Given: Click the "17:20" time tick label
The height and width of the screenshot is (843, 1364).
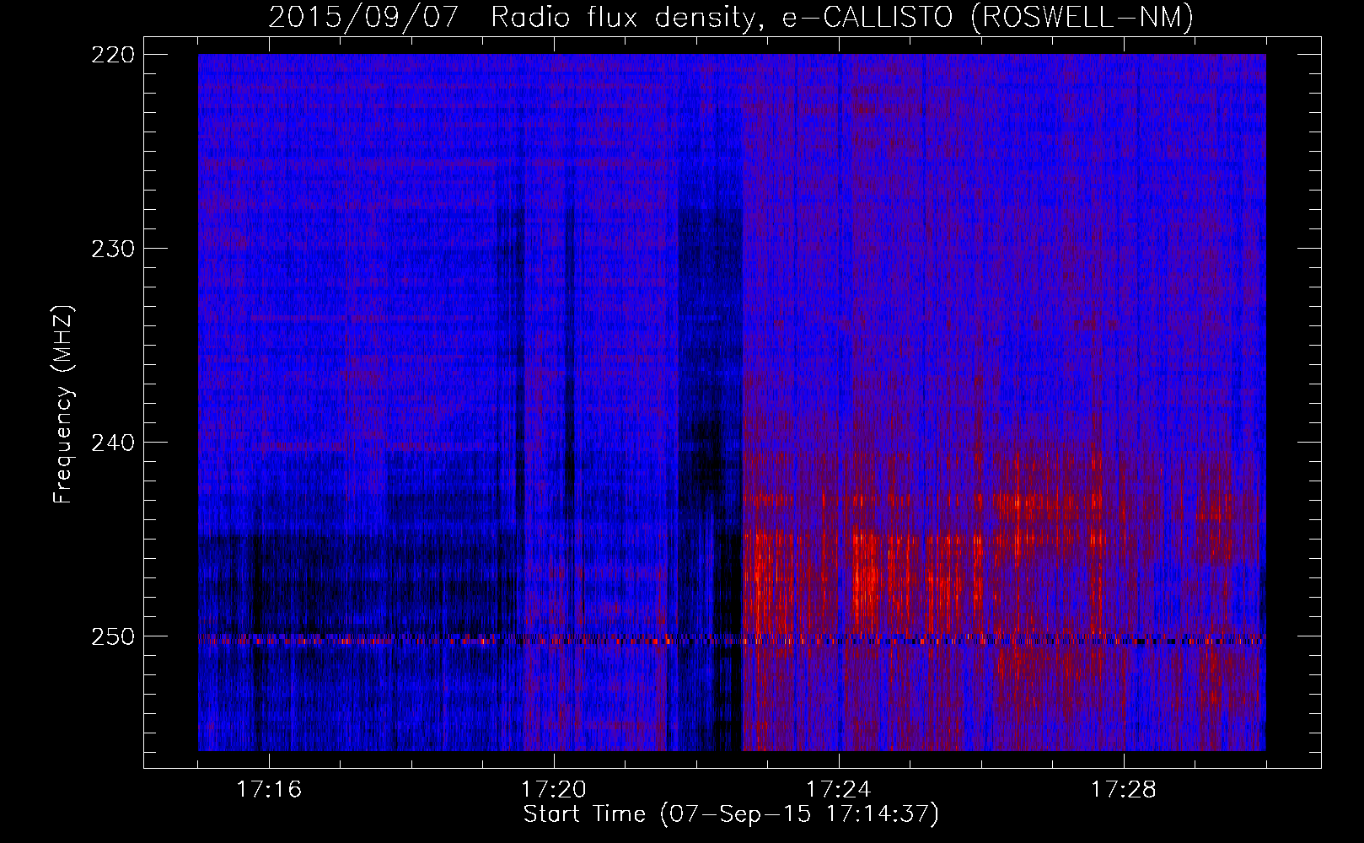Looking at the screenshot, I should click(554, 790).
